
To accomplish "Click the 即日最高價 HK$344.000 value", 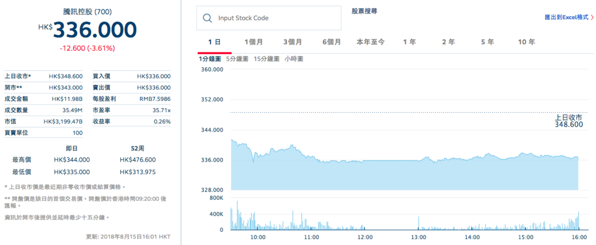I will tap(72, 160).
